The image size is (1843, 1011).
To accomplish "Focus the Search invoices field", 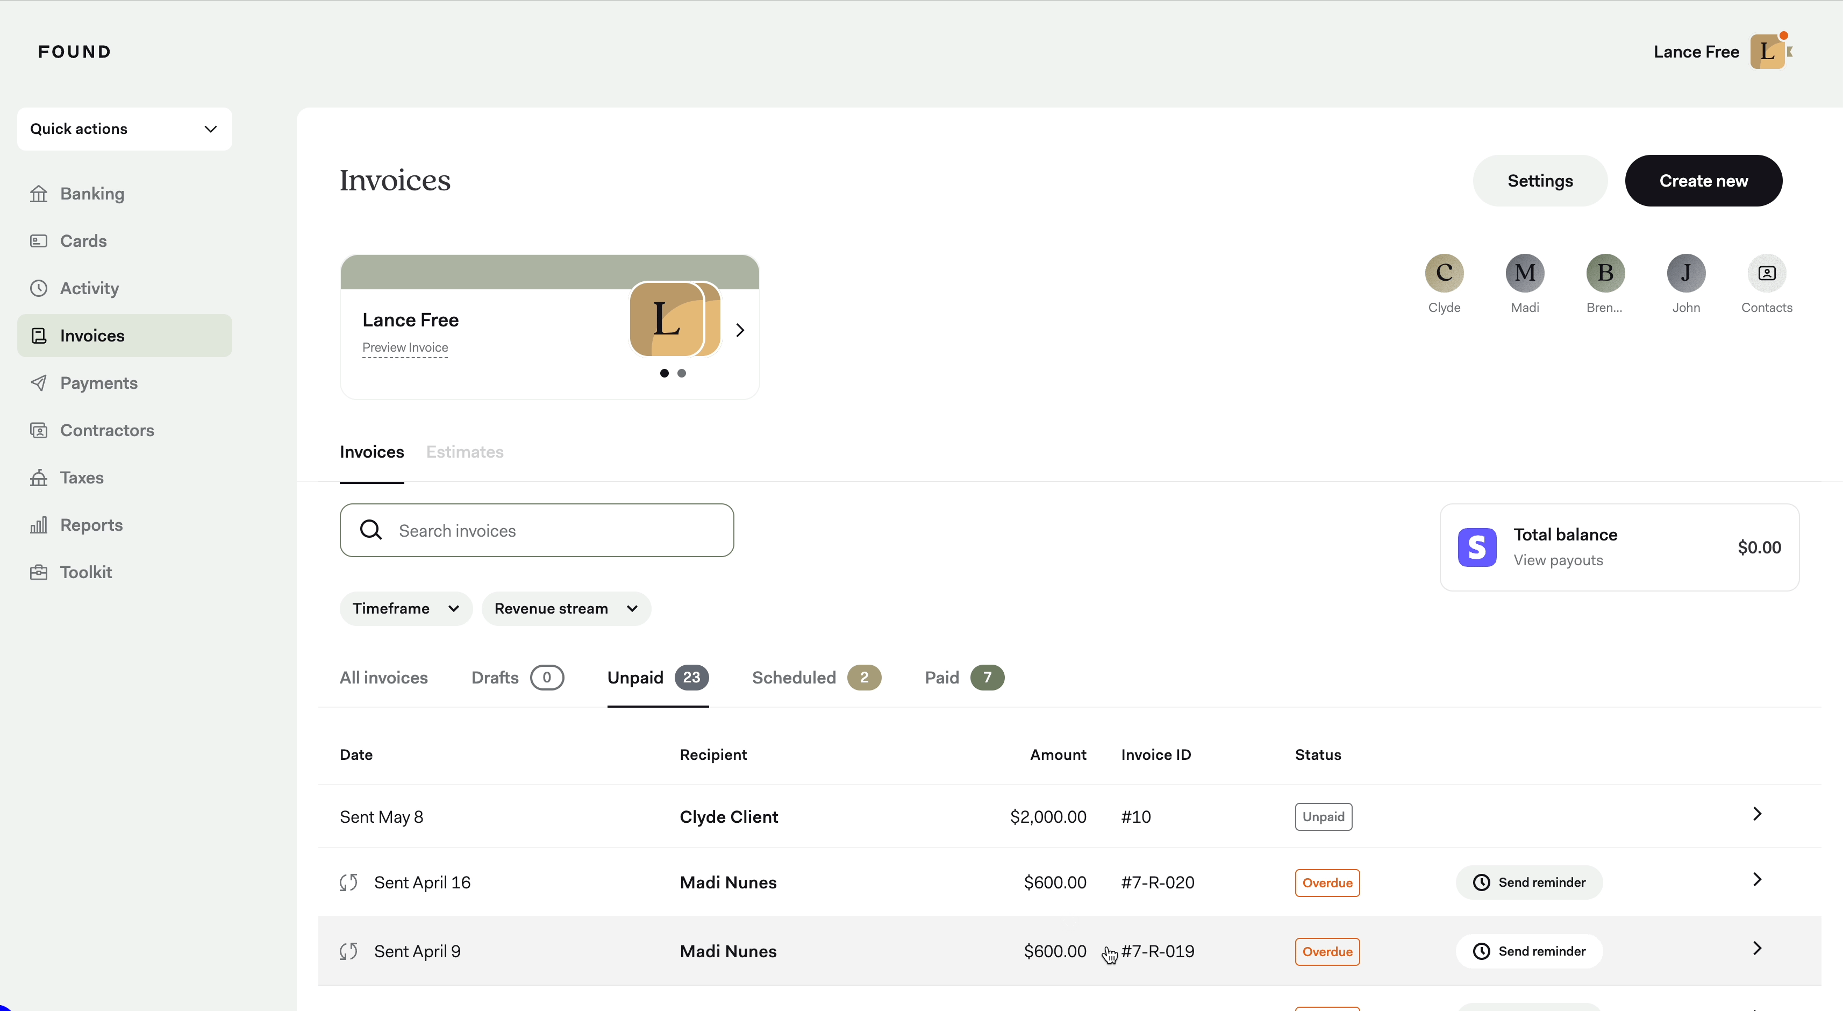I will (537, 530).
